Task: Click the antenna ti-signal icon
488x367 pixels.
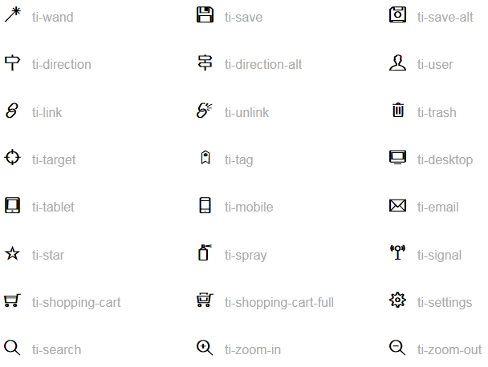Action: [397, 252]
